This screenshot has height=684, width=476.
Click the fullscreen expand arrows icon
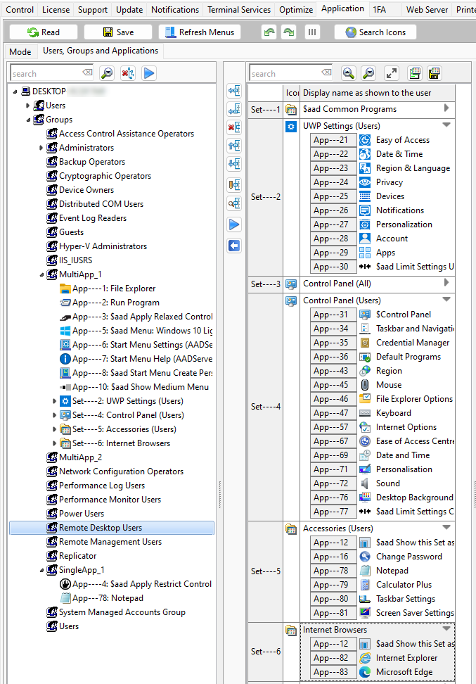click(392, 73)
